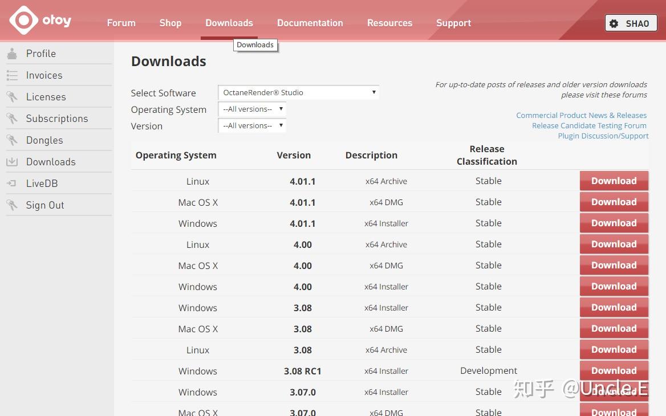
Task: Open the Version filter dropdown
Action: [x=252, y=125]
